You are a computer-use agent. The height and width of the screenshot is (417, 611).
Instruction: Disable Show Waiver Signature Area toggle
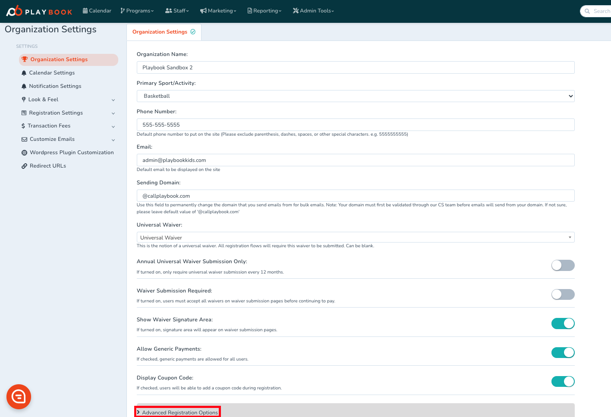point(563,324)
